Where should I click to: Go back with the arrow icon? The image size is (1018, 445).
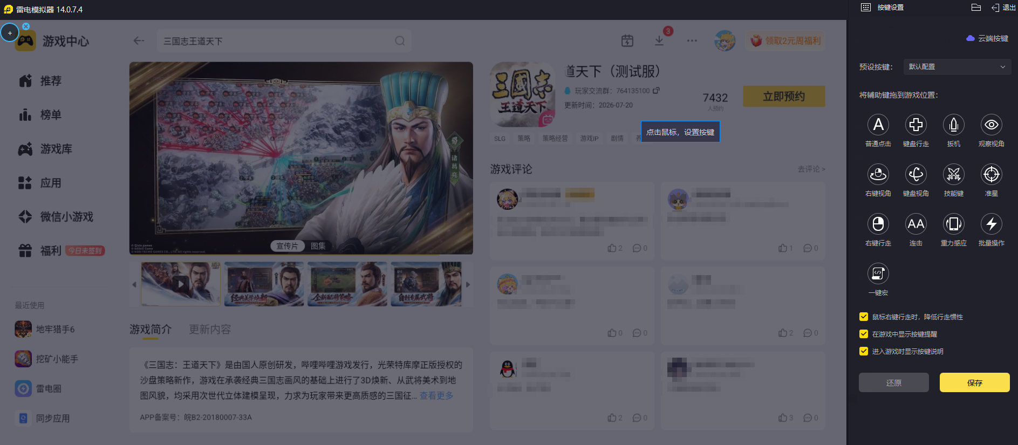coord(139,41)
